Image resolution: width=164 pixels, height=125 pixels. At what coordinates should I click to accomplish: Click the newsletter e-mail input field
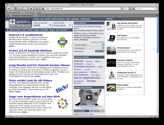pos(61,25)
